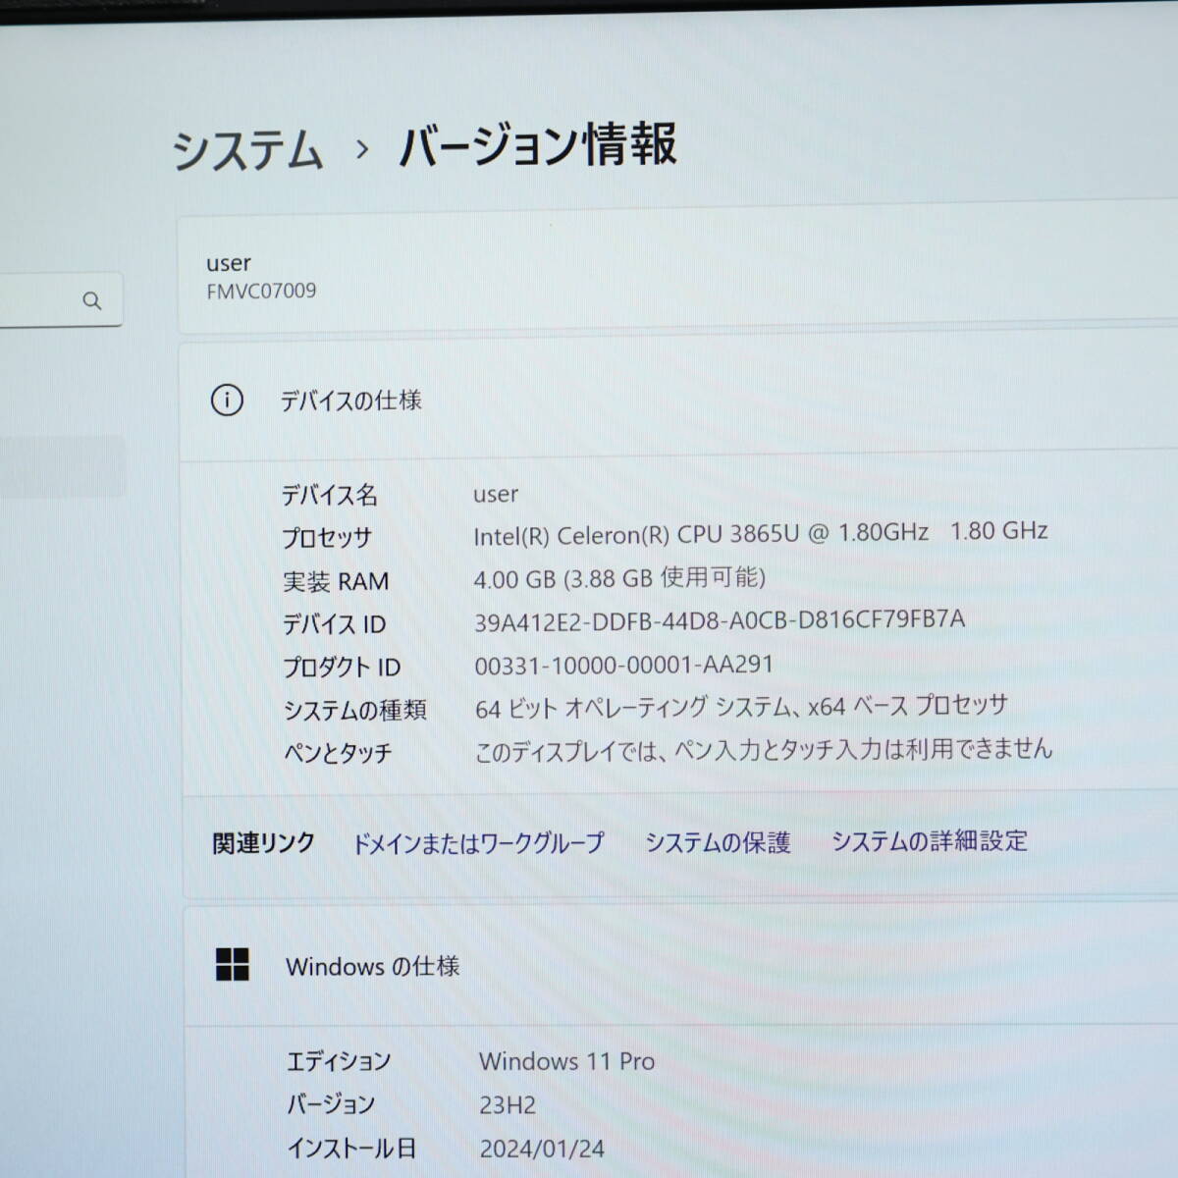Go back to システム breadcrumb
This screenshot has height=1178, width=1178.
pos(247,150)
